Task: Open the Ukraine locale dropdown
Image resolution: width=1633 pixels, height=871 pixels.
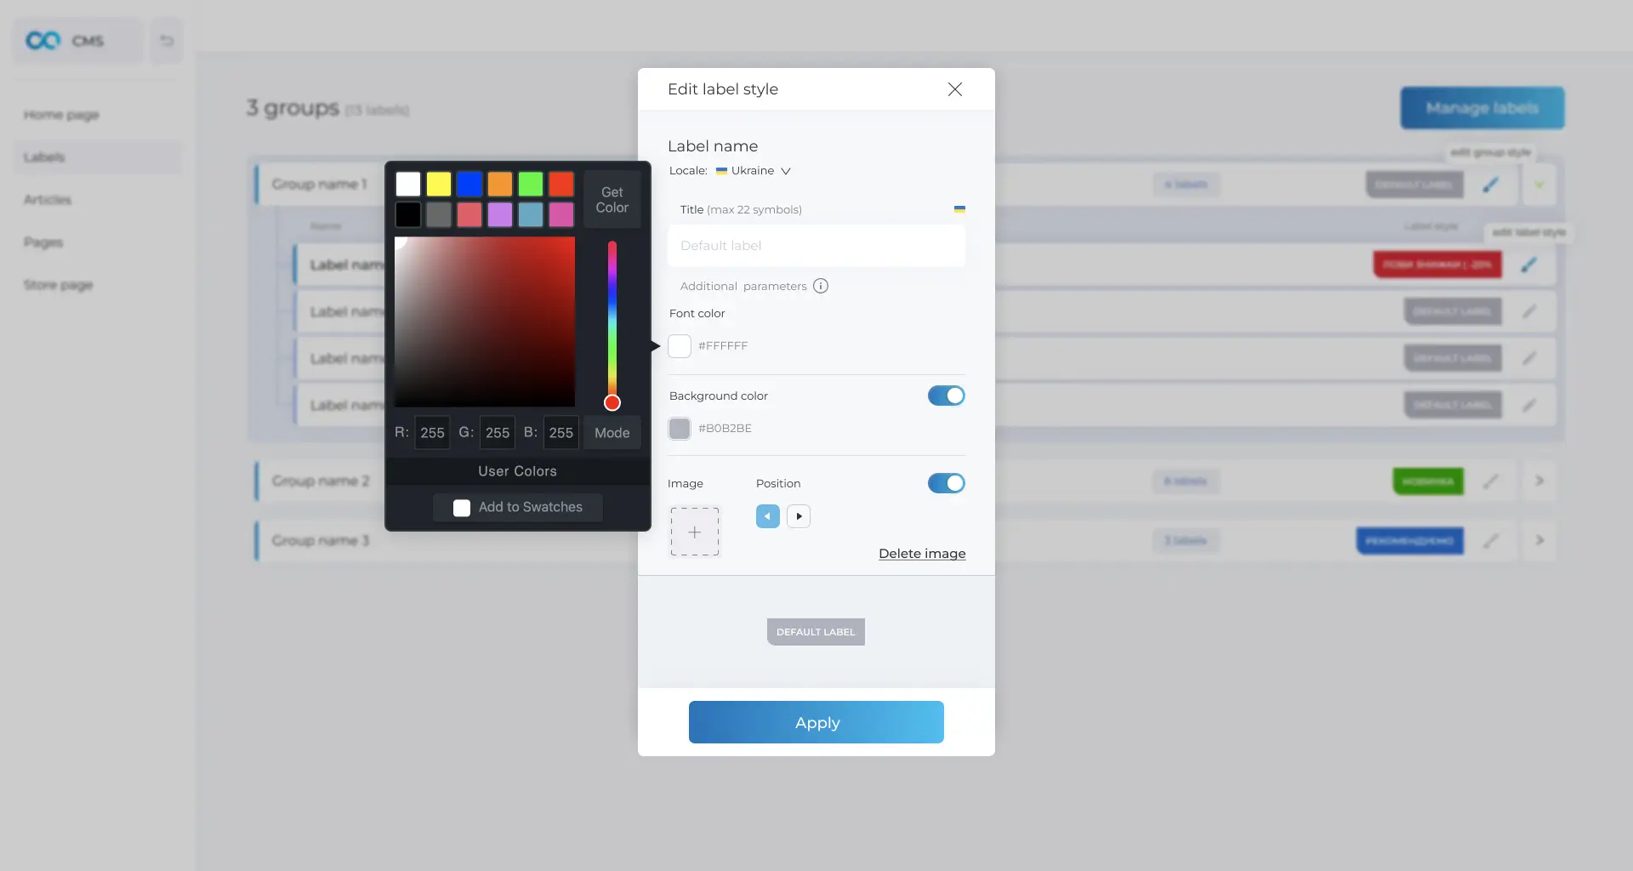Action: [754, 171]
